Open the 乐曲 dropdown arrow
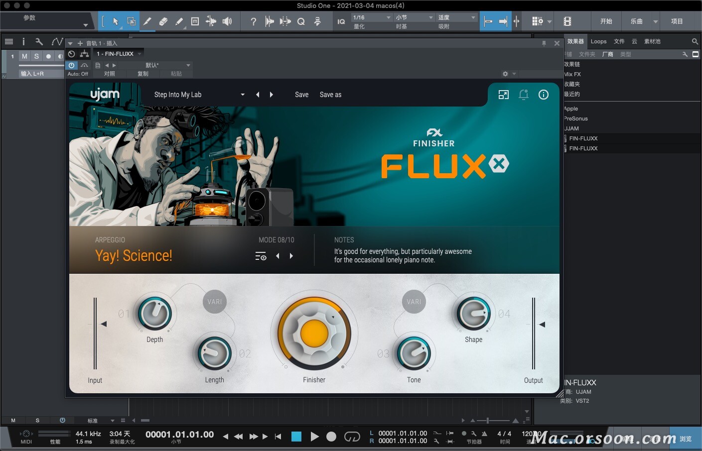The image size is (702, 451). click(x=656, y=21)
